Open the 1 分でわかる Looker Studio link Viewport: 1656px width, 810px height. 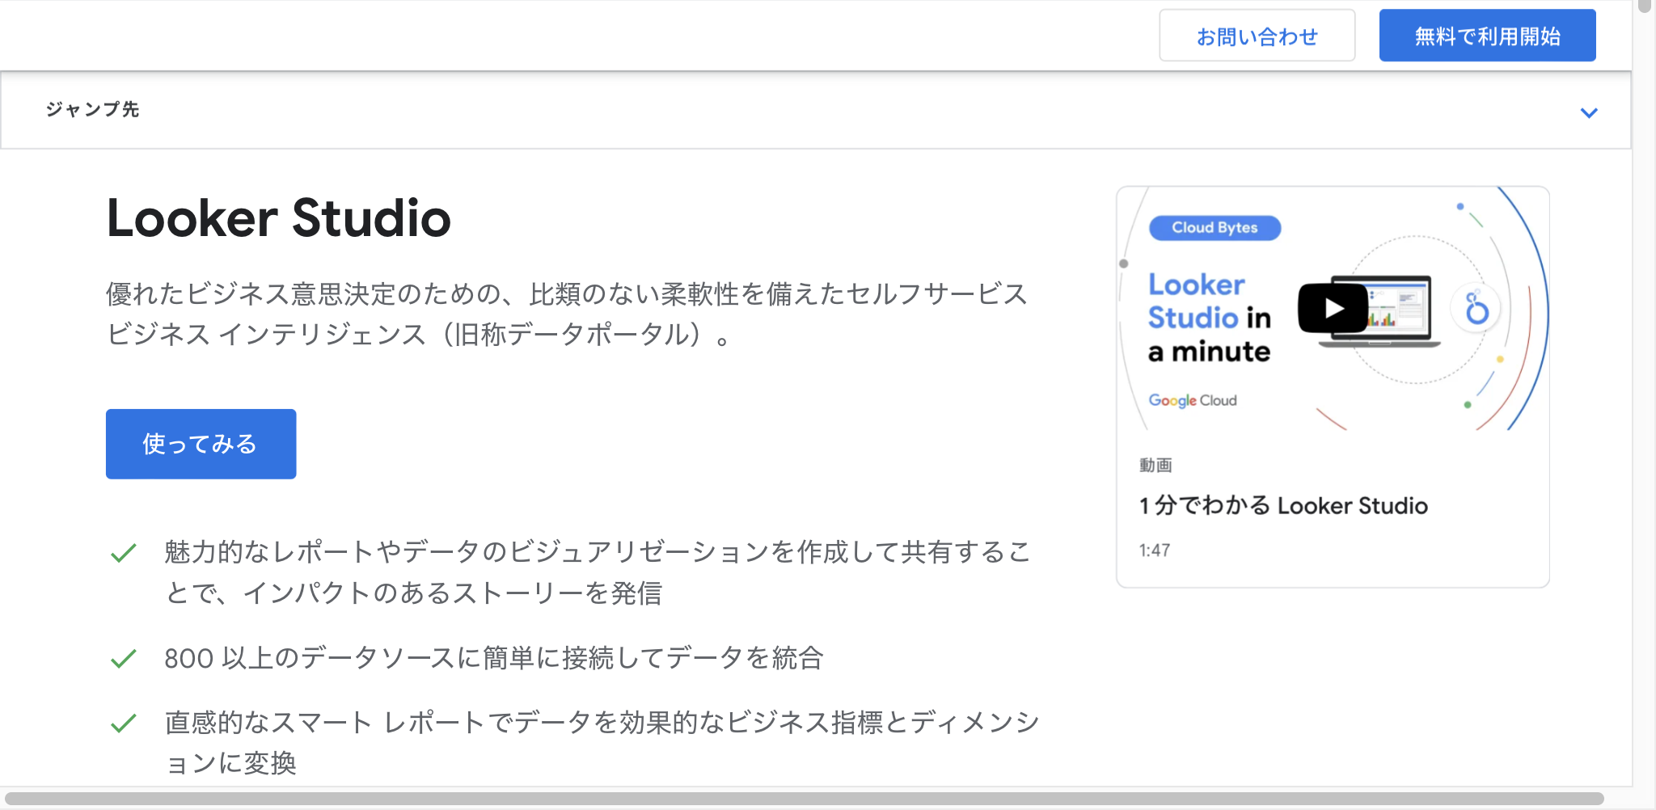point(1283,506)
